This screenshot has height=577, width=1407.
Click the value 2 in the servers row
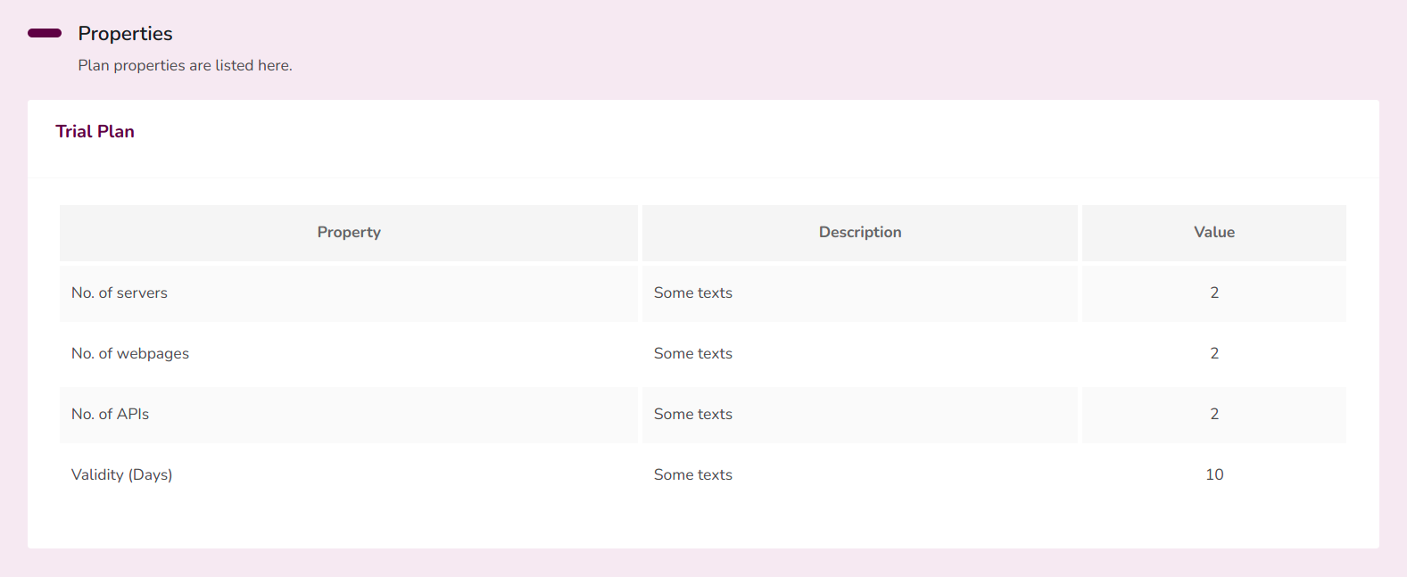pos(1214,293)
